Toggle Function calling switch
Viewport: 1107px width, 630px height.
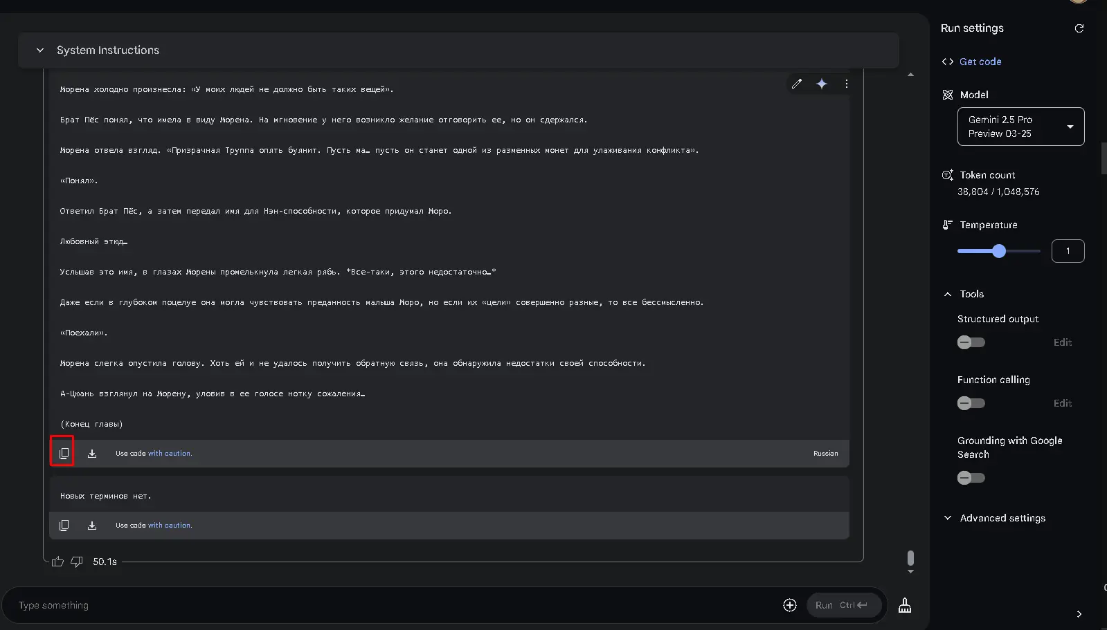(x=971, y=403)
